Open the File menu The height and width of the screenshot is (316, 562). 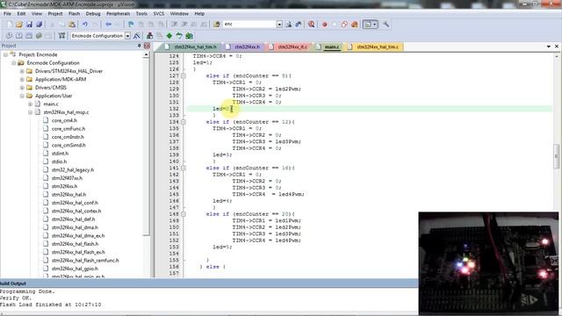(7, 14)
